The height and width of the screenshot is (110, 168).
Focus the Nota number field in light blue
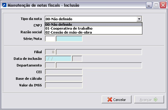[69, 39]
